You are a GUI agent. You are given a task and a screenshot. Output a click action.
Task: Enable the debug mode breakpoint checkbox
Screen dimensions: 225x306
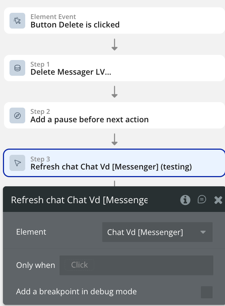click(x=207, y=292)
